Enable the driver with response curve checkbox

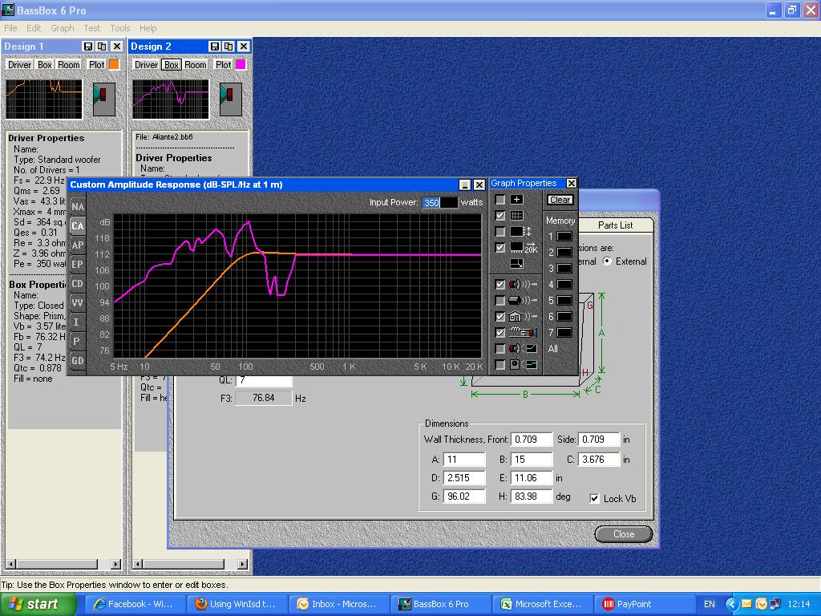click(500, 349)
